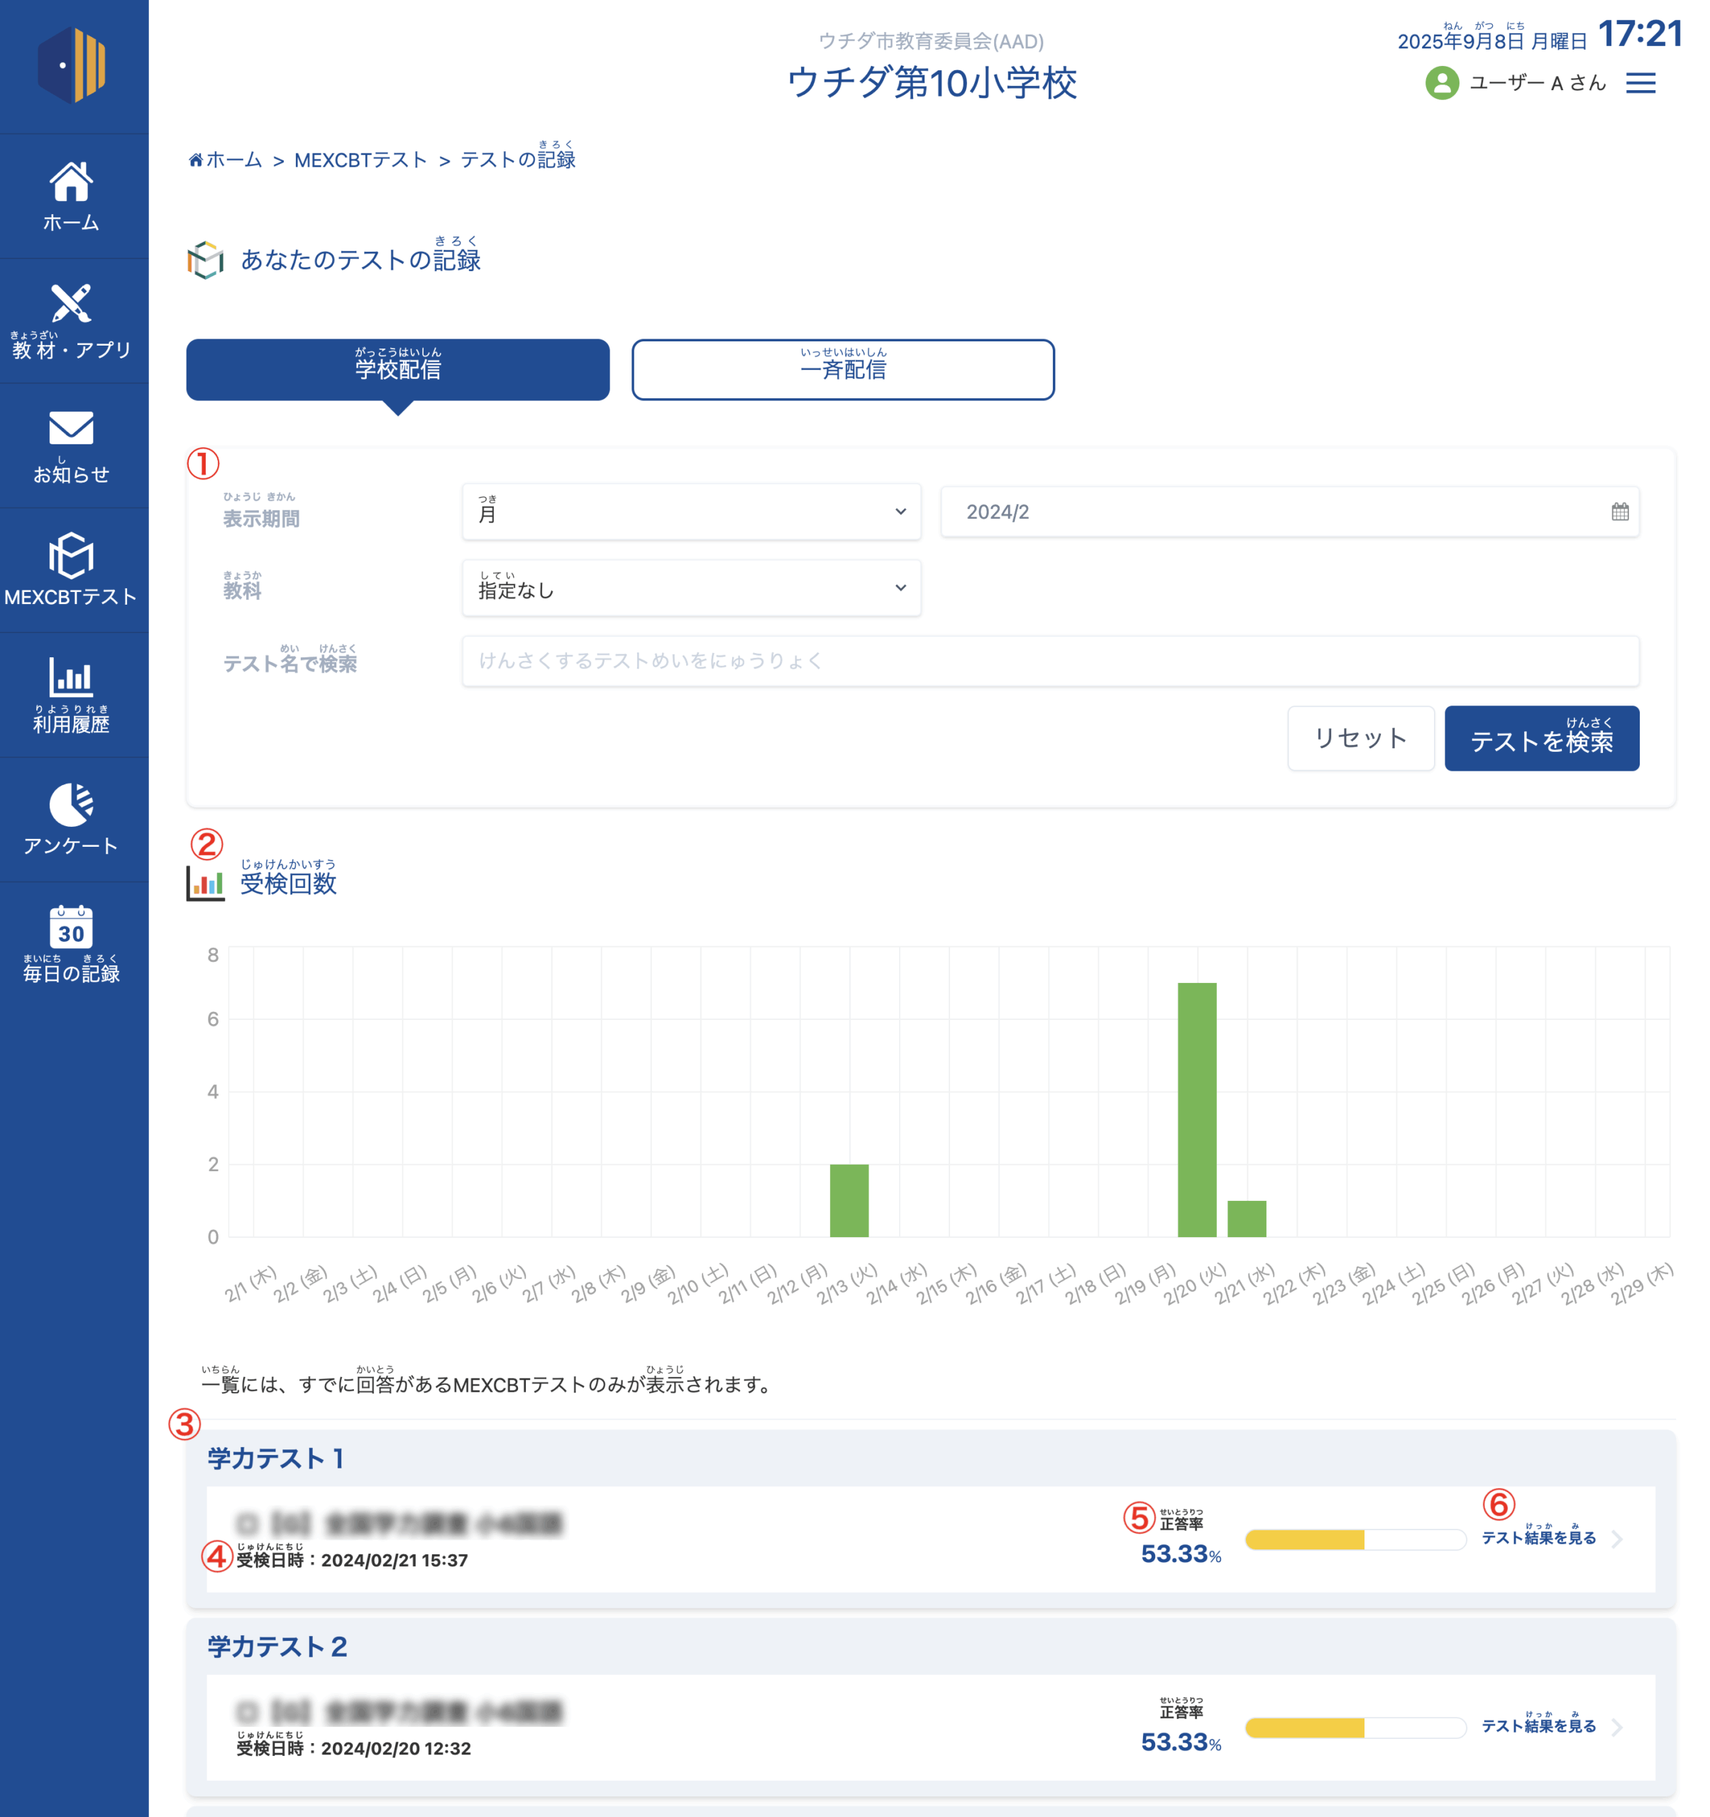The image size is (1710, 1817).
Task: Open Home from the sidebar house icon
Action: click(71, 182)
